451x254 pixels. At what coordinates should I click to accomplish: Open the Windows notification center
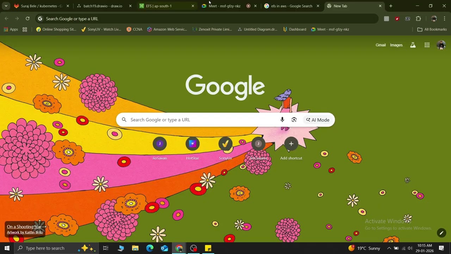pos(441,248)
